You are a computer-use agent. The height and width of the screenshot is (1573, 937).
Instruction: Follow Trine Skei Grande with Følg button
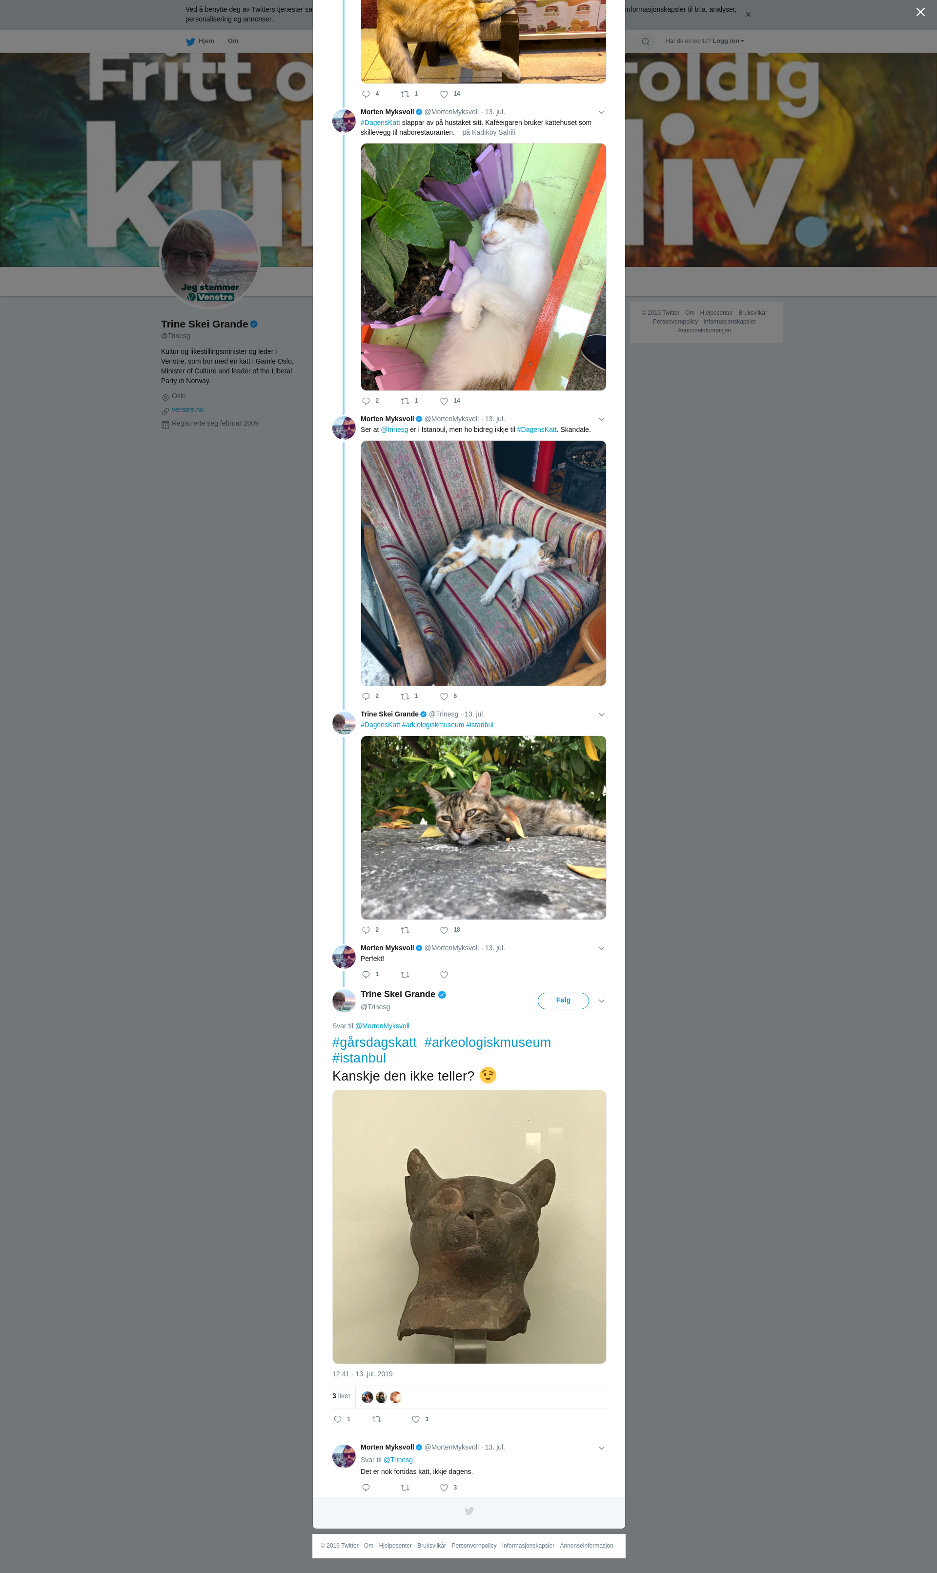tap(563, 1001)
